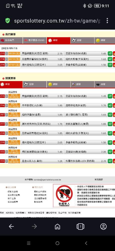This screenshot has height=251, width=115.
Task: Go back with browser back arrow
Action: pyautogui.click(x=11, y=226)
